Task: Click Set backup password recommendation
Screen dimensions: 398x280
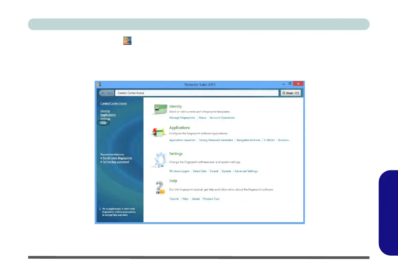Action: pyautogui.click(x=116, y=162)
